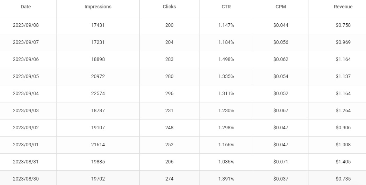
Task: Select the revenue value $1.264
Action: pyautogui.click(x=343, y=110)
